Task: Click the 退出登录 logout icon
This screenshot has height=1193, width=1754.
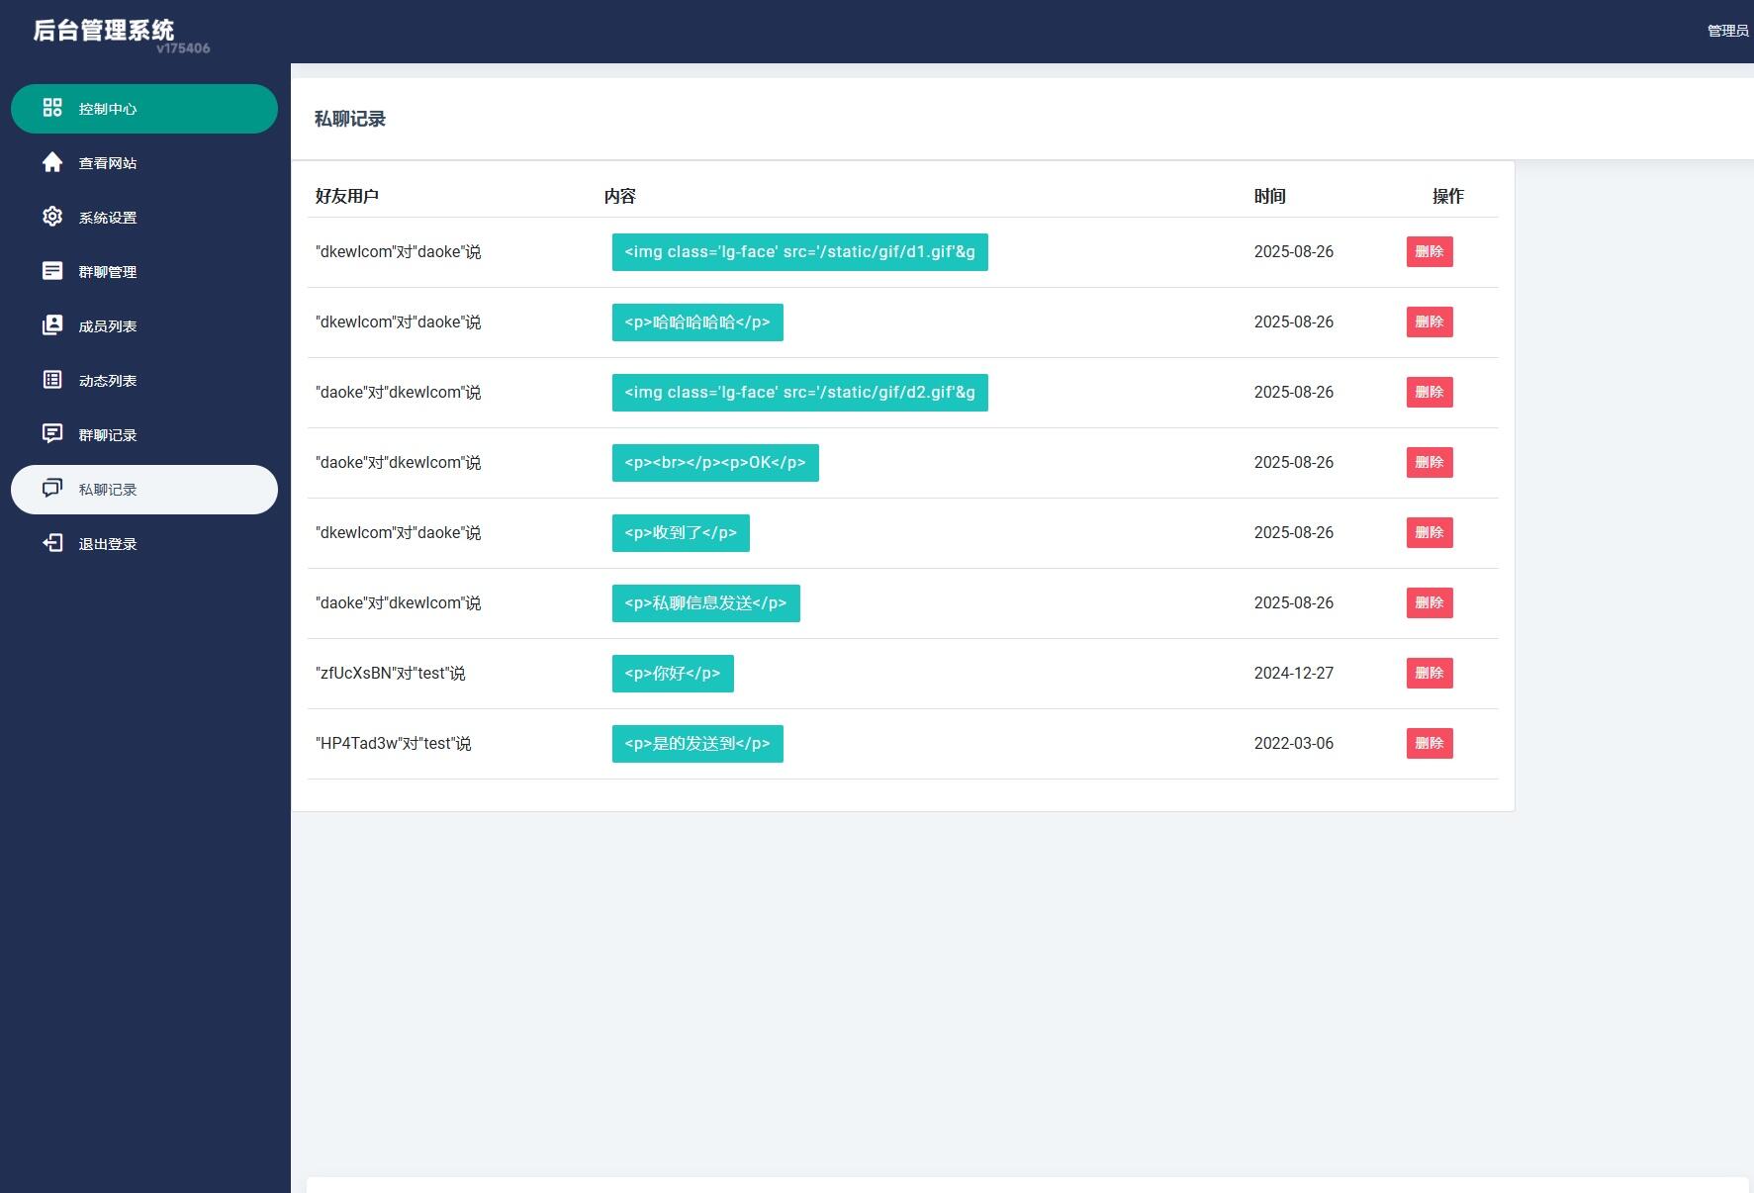Action: [x=52, y=543]
